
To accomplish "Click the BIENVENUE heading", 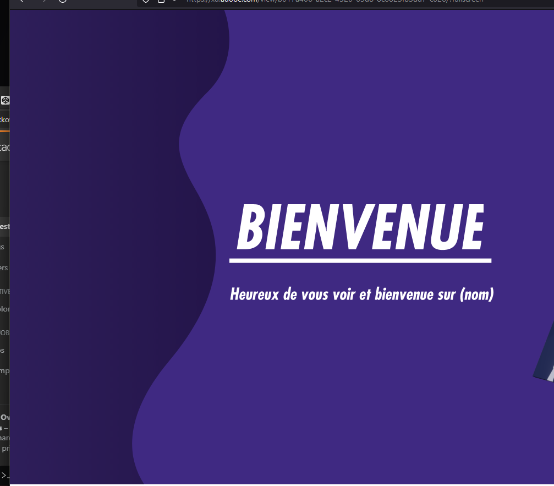I will click(x=360, y=227).
